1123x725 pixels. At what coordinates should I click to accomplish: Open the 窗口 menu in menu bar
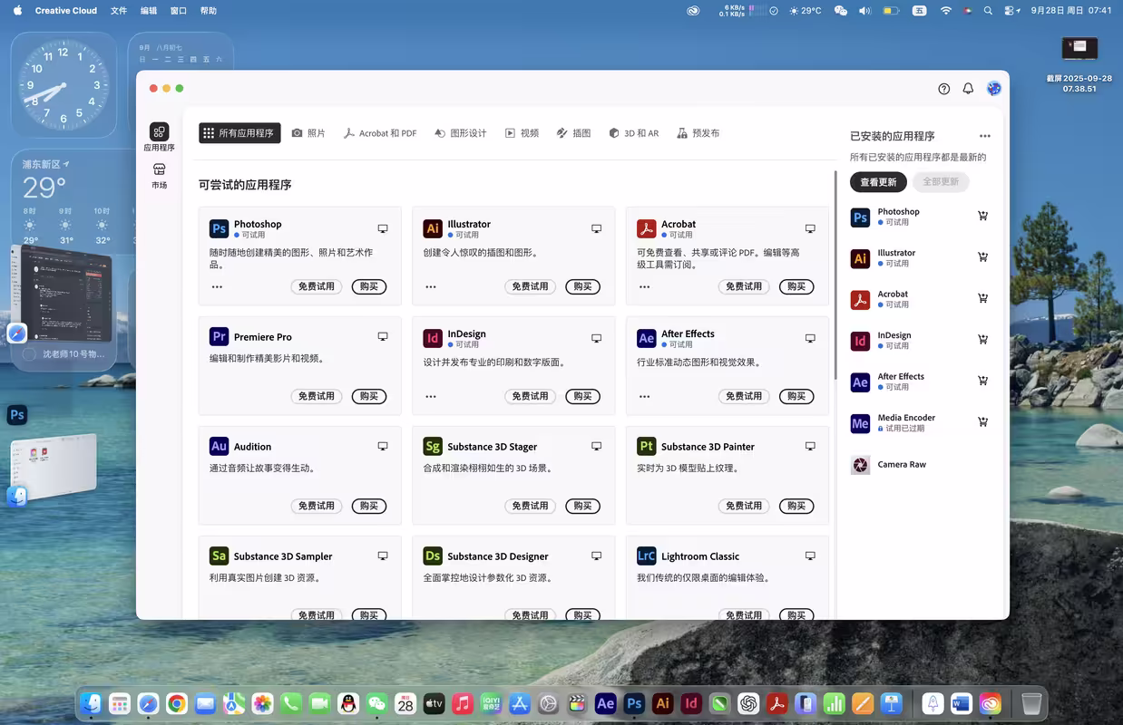pos(179,11)
